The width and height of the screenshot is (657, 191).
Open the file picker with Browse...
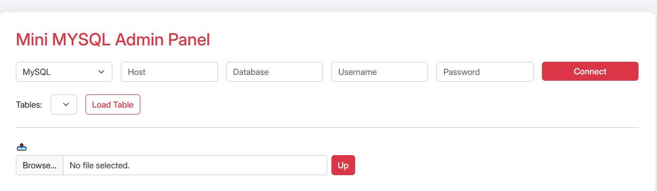[x=40, y=165]
